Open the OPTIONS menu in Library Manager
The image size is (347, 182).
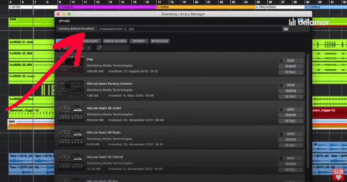[64, 21]
